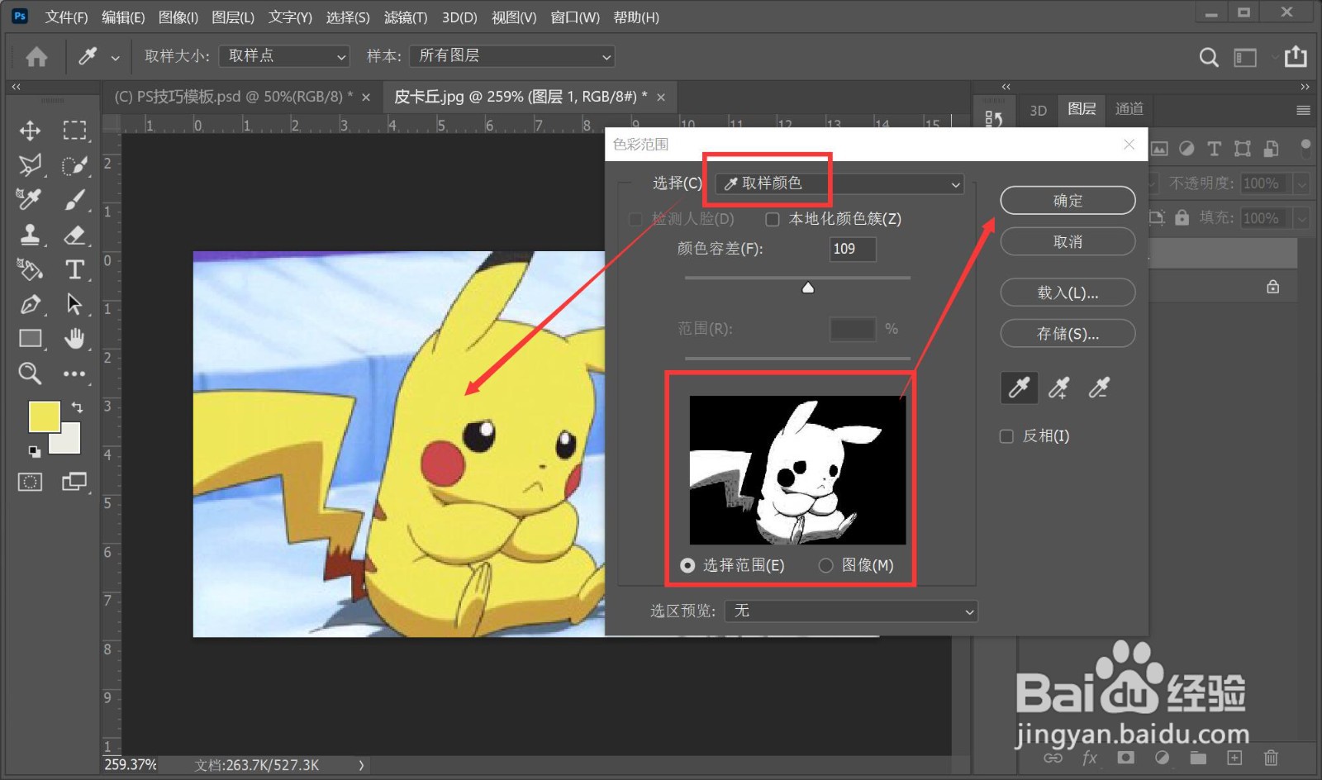This screenshot has width=1322, height=780.
Task: Open the Select (选择) menu
Action: point(348,17)
